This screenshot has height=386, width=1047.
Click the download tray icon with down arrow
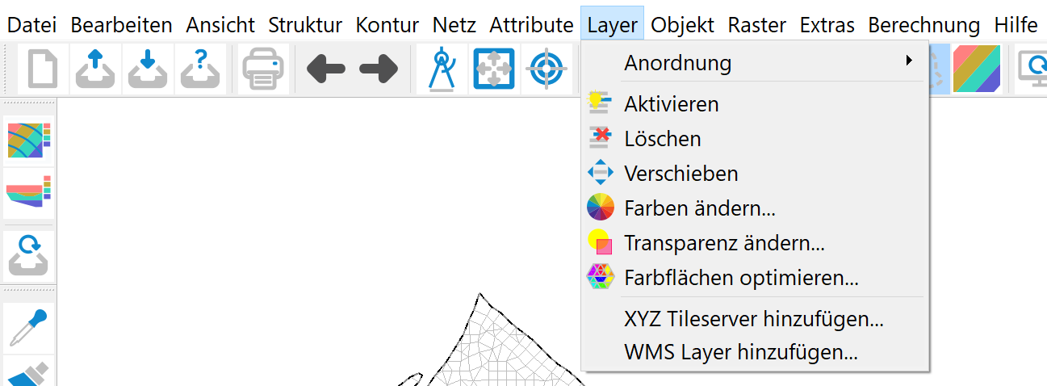[148, 69]
